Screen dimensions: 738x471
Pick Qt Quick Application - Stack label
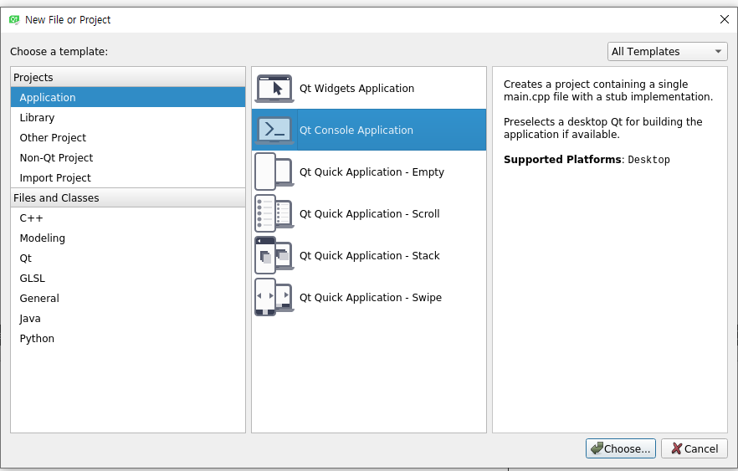pyautogui.click(x=370, y=256)
